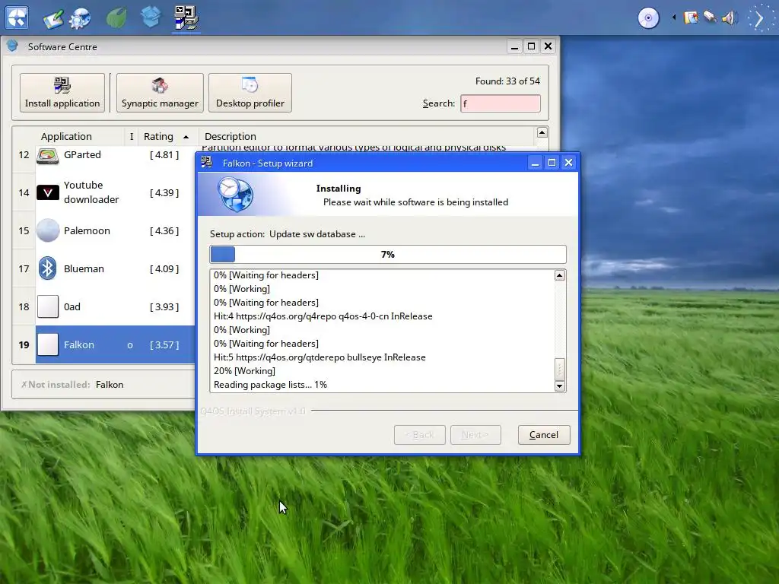Viewport: 779px width, 584px height.
Task: Sort by Rating column header
Action: [166, 137]
